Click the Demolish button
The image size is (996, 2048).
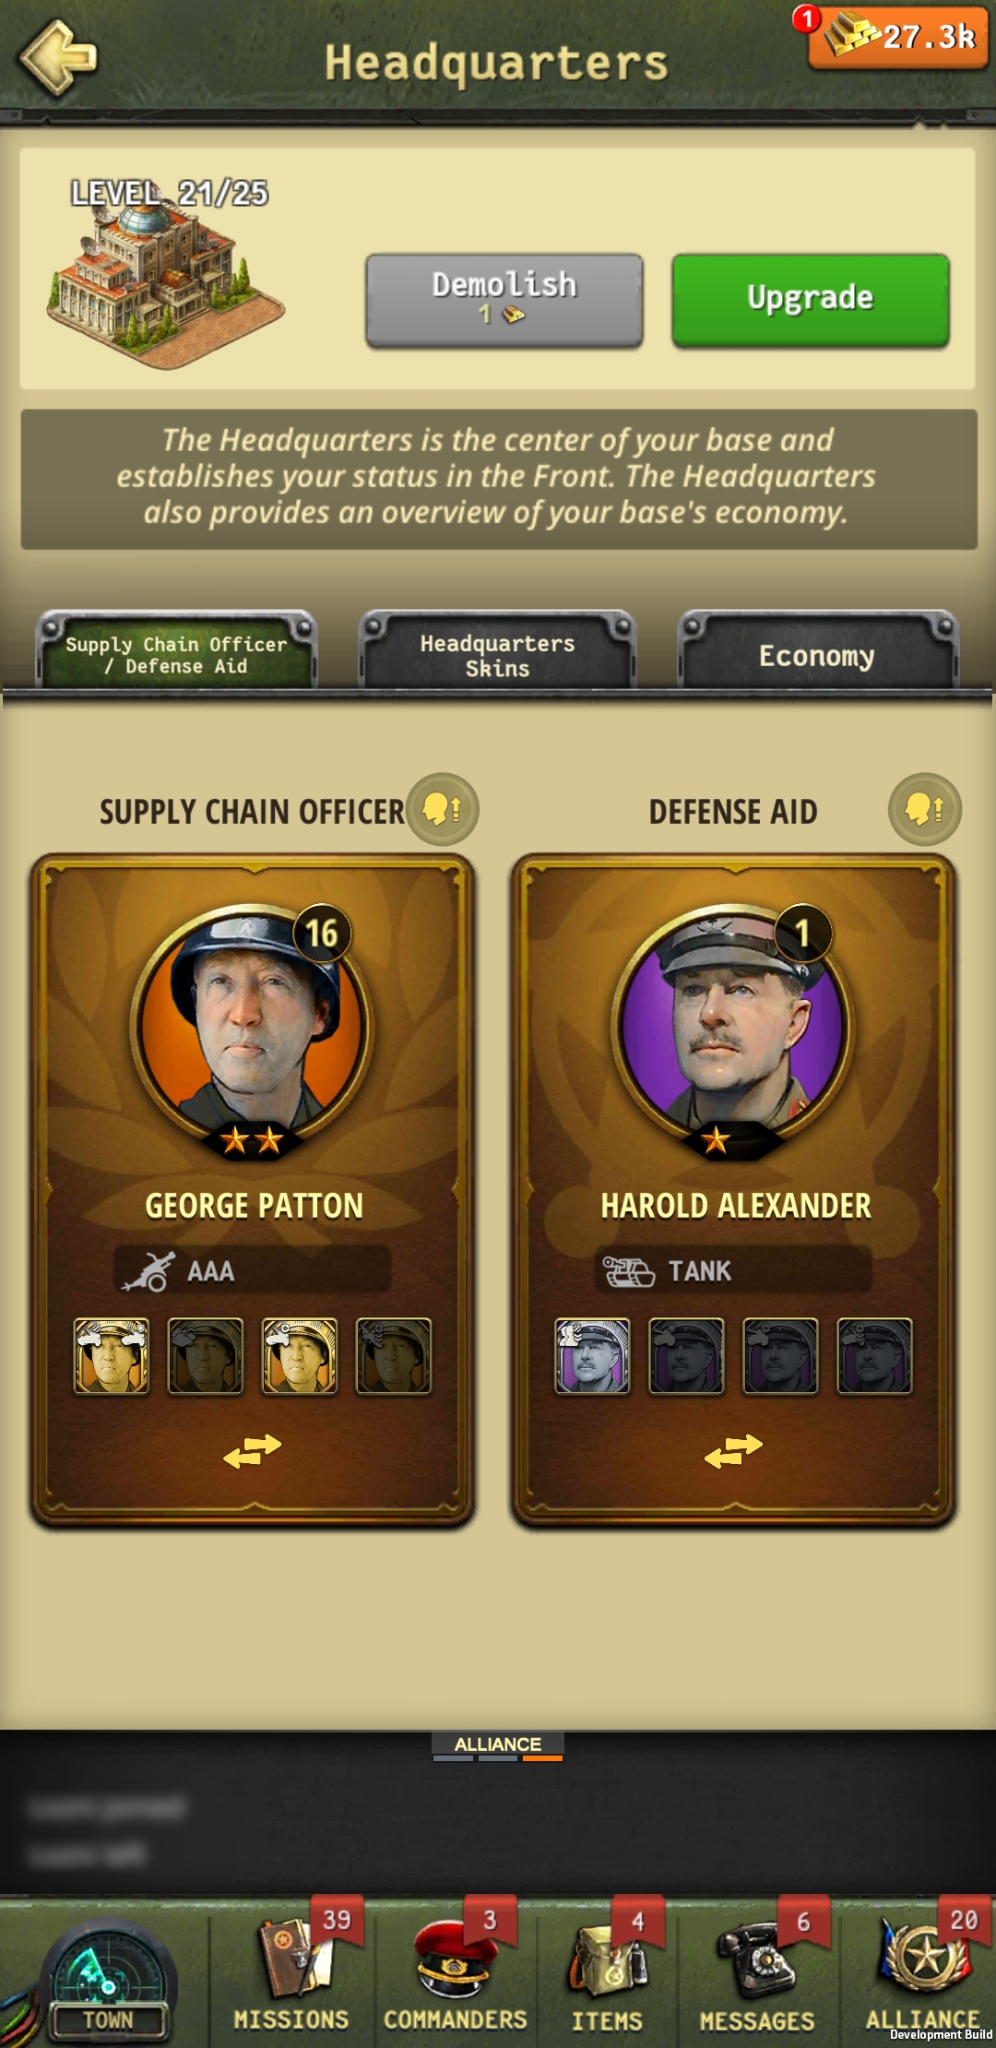click(x=504, y=301)
